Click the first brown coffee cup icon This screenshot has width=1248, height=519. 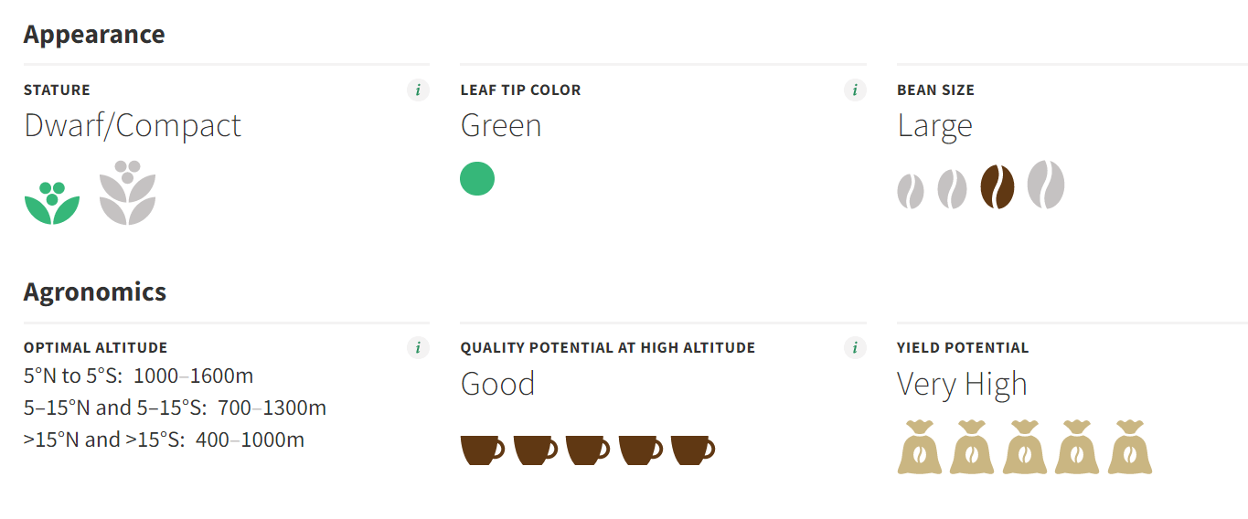(x=483, y=450)
